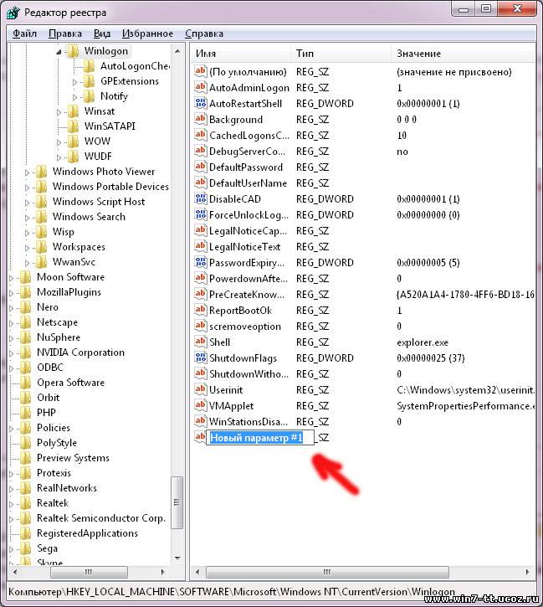Click the Registry Editor title bar icon
The width and height of the screenshot is (543, 607).
(13, 13)
